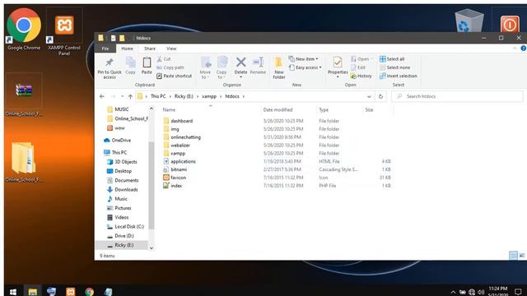Select the applications HTML file

[x=183, y=161]
